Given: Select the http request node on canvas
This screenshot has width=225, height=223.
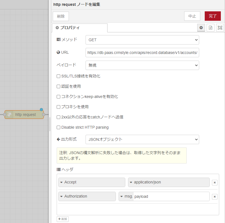Looking at the screenshot, I should click(x=24, y=115).
